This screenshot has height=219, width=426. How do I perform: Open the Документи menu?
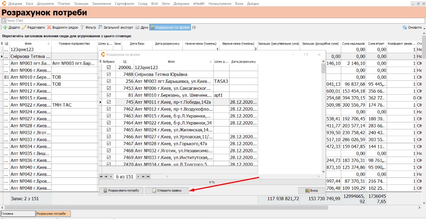coord(45,4)
